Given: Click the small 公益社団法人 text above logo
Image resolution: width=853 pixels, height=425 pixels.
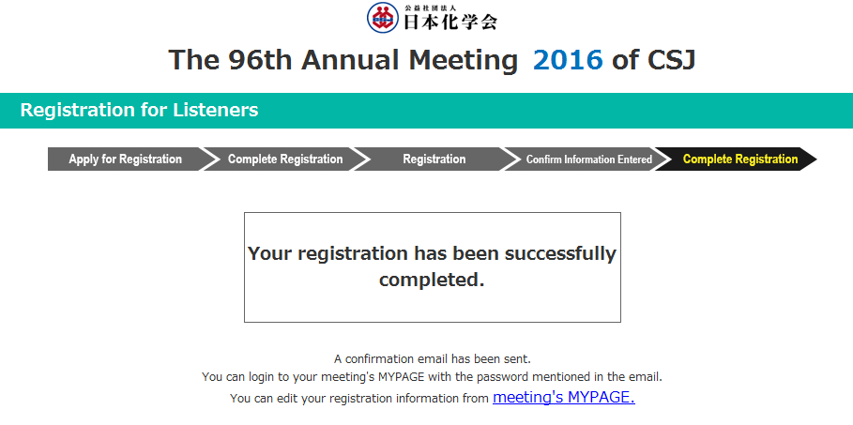Looking at the screenshot, I should (x=429, y=8).
